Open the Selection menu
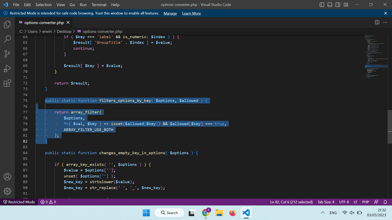Screen dimensions: 392x220 [44, 5]
